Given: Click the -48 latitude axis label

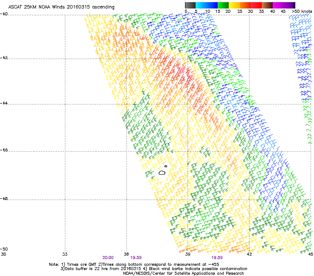Looking at the screenshot, I should point(4,199).
